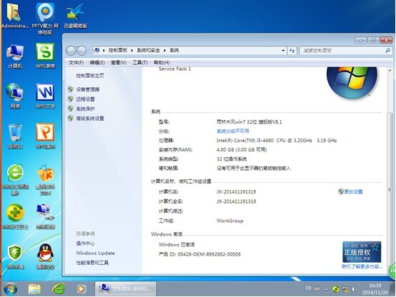
Task: Refresh the address bar view
Action: click(x=292, y=51)
